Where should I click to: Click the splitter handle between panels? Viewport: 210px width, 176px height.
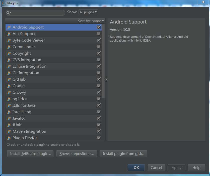(x=106, y=80)
